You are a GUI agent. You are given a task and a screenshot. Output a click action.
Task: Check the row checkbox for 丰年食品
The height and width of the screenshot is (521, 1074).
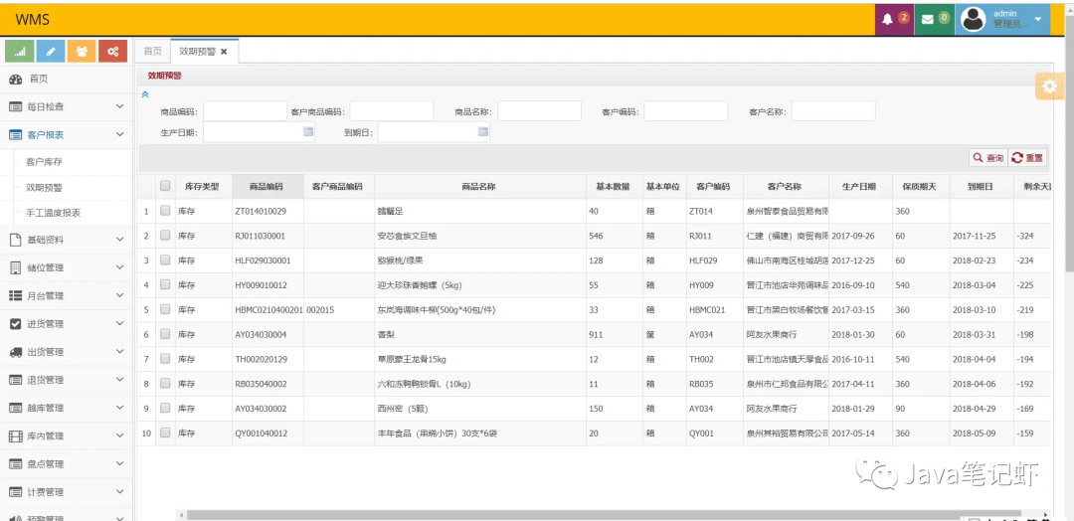point(165,433)
